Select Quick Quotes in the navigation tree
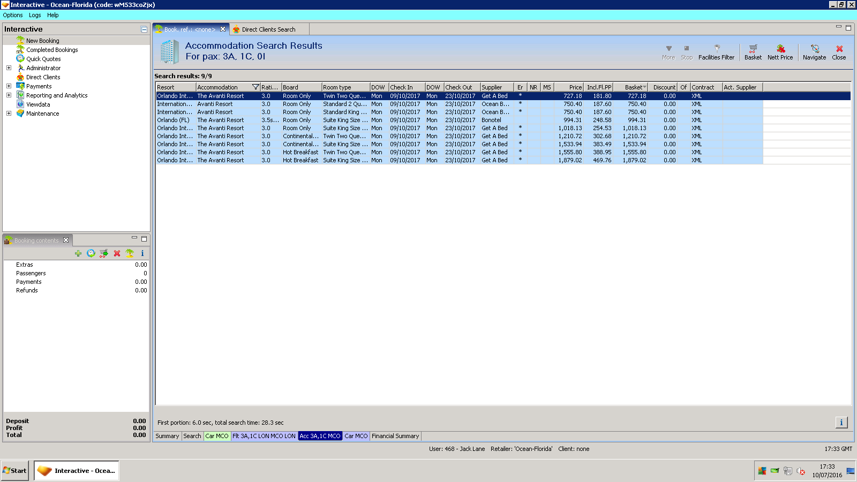Screen dimensions: 857x482 [43, 59]
